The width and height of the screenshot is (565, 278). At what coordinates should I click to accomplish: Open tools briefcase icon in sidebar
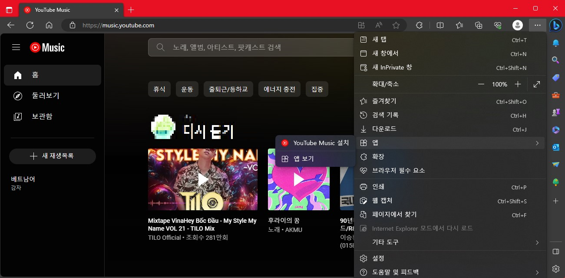(x=555, y=95)
